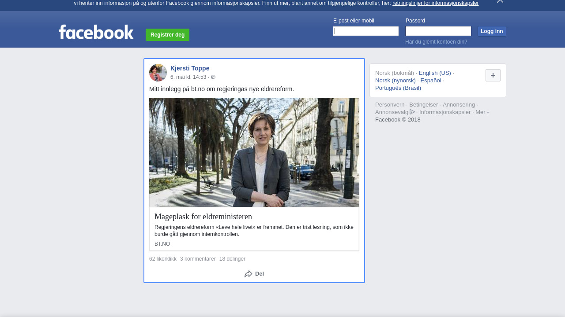Click the AdChoices triangle icon

click(x=412, y=112)
